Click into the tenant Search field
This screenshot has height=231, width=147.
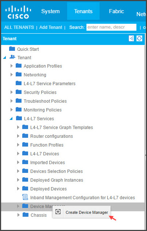tap(111, 27)
